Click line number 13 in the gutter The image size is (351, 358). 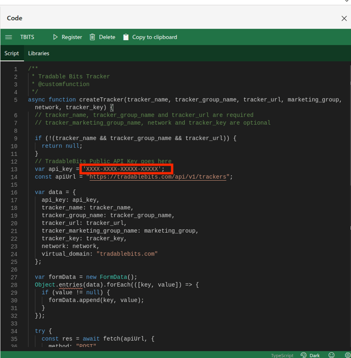[14, 169]
